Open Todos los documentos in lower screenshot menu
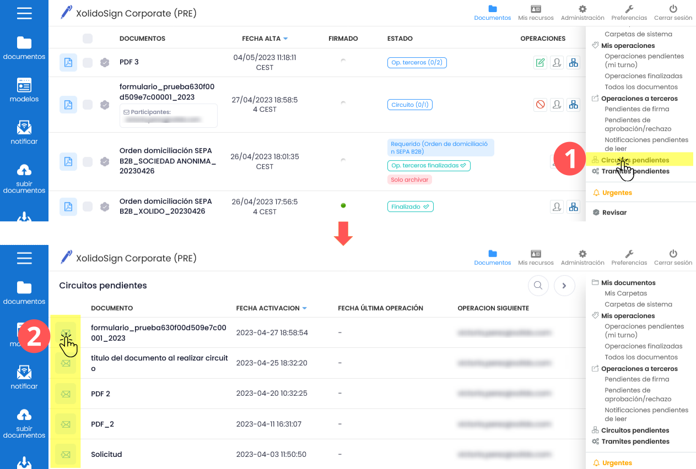This screenshot has height=469, width=696. pos(641,357)
